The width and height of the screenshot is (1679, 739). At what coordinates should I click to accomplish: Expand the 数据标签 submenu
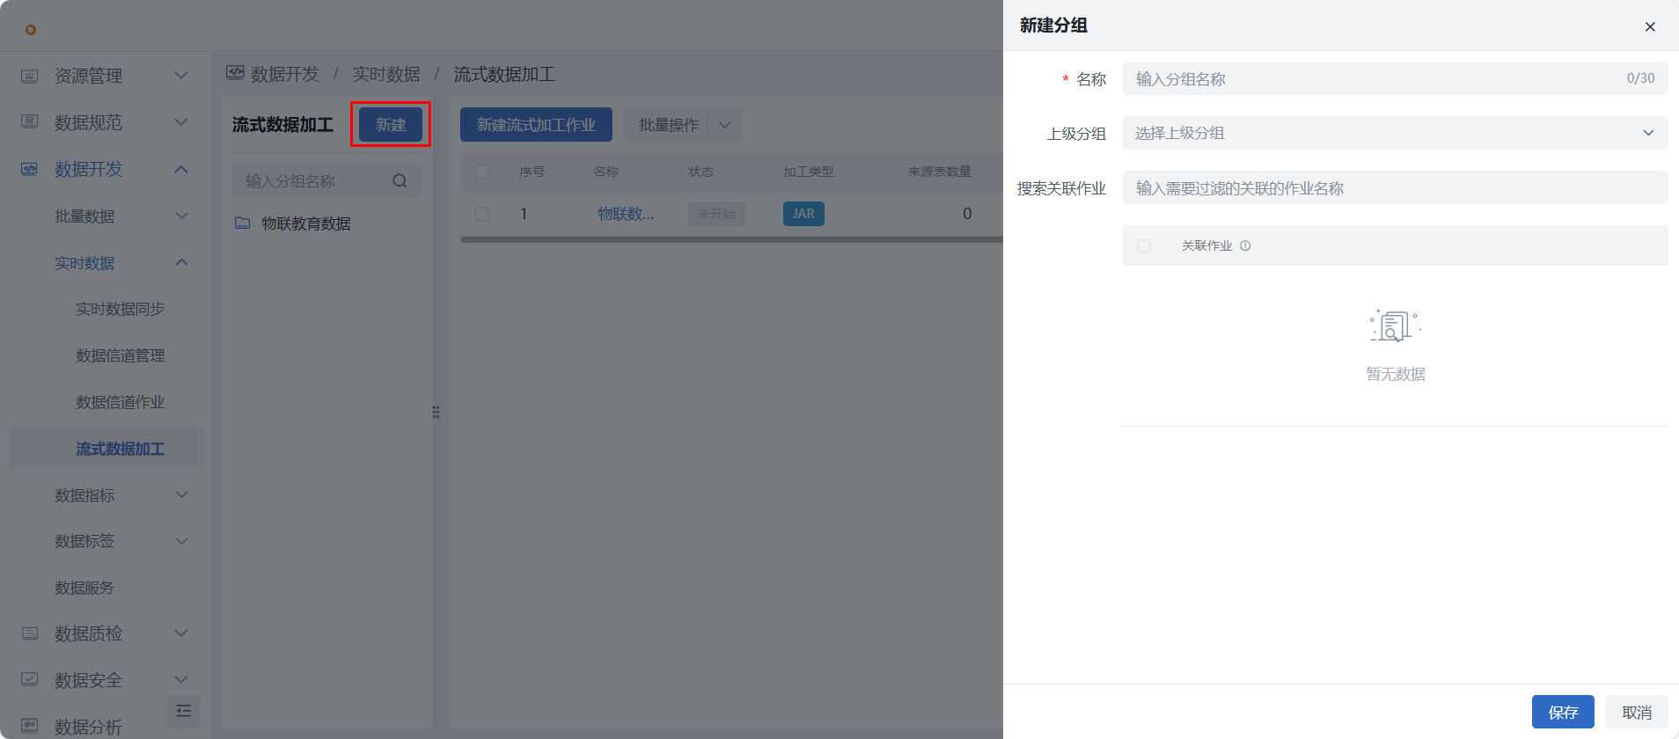(106, 541)
